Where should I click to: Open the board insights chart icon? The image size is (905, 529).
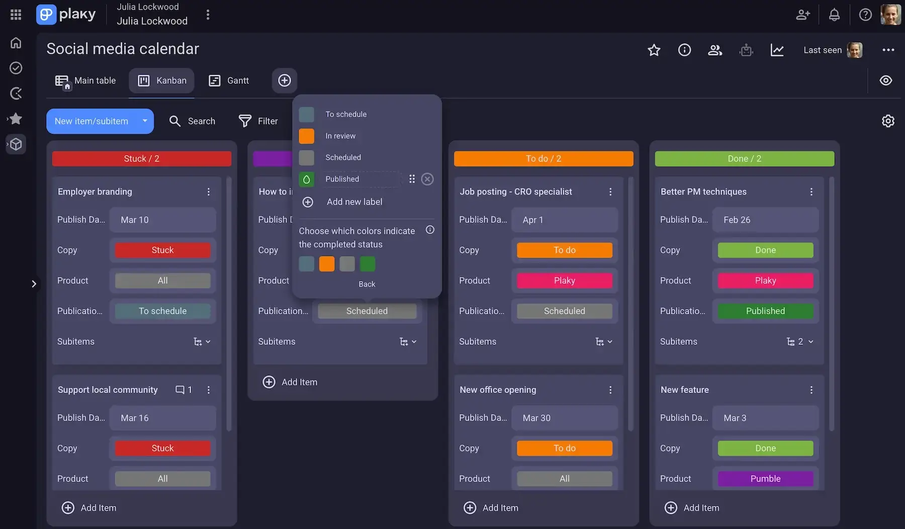pos(777,50)
